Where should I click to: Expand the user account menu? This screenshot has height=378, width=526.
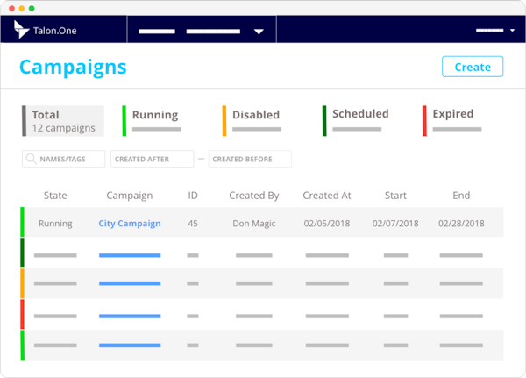[x=512, y=31]
